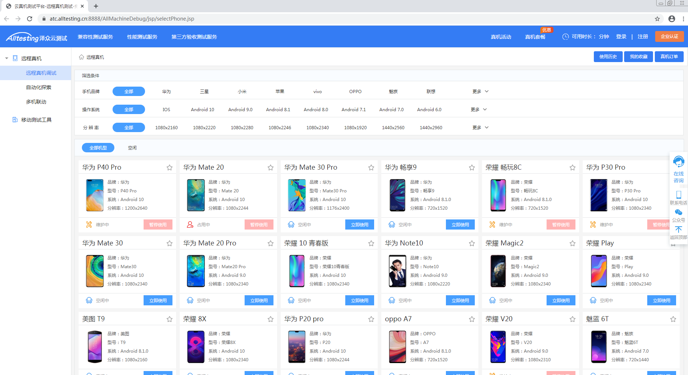Click the 登录 link
688x375 pixels.
click(621, 37)
